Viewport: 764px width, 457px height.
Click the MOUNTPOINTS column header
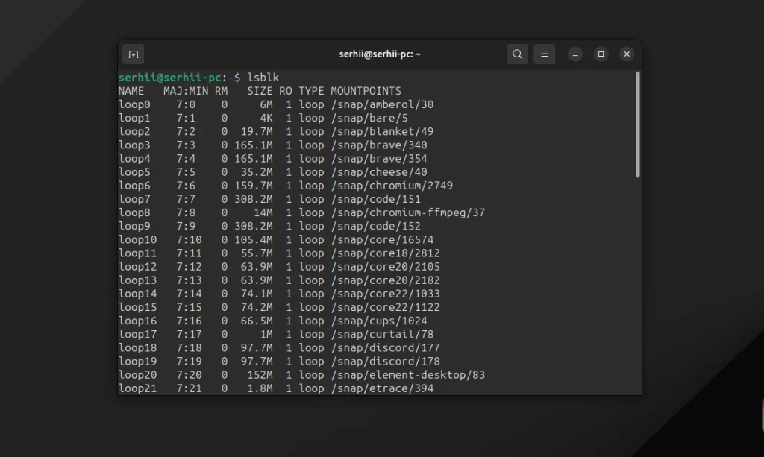[366, 91]
